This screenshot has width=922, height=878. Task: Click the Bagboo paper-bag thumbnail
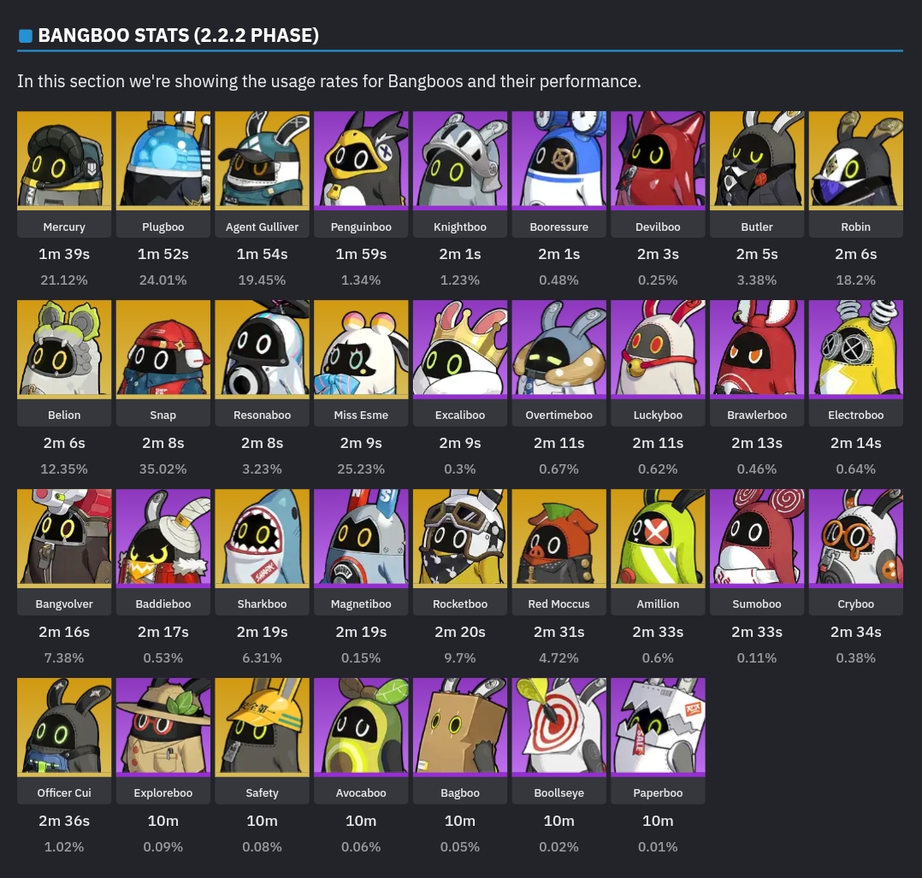(x=460, y=727)
